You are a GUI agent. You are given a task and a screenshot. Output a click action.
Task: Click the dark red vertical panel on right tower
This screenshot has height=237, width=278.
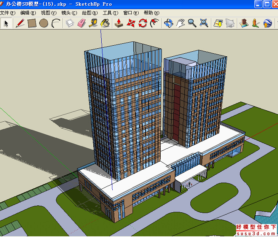(176, 113)
